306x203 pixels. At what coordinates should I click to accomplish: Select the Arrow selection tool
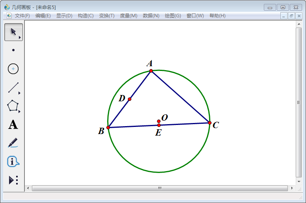pos(13,32)
